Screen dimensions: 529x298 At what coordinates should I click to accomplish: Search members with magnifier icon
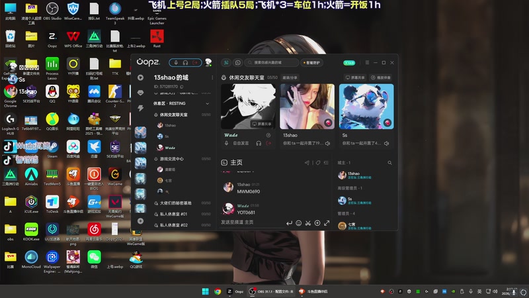coord(389,163)
